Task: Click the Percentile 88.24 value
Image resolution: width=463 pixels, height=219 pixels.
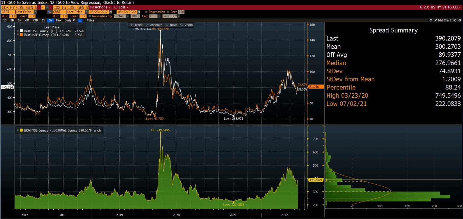Action: click(x=453, y=87)
